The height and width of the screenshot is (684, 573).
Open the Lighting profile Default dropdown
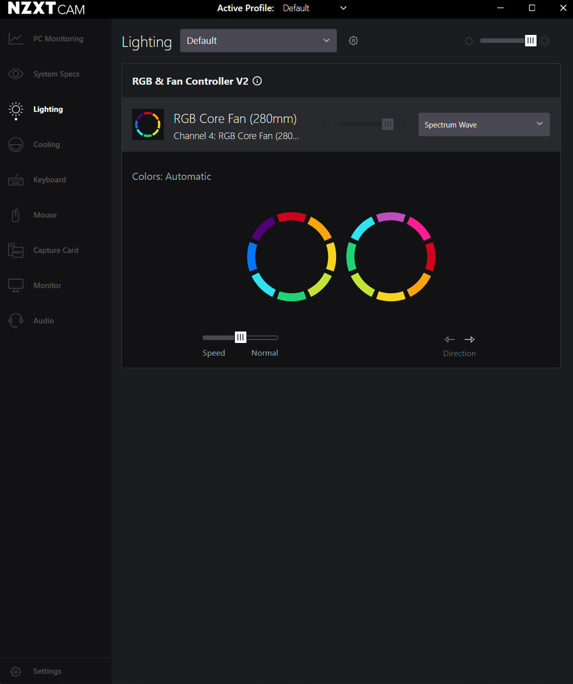(258, 41)
